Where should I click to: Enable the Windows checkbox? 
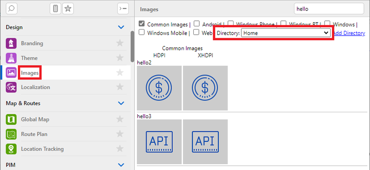point(327,24)
